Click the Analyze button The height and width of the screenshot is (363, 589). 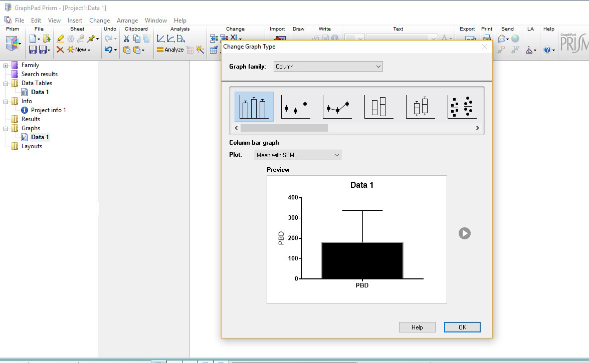170,50
